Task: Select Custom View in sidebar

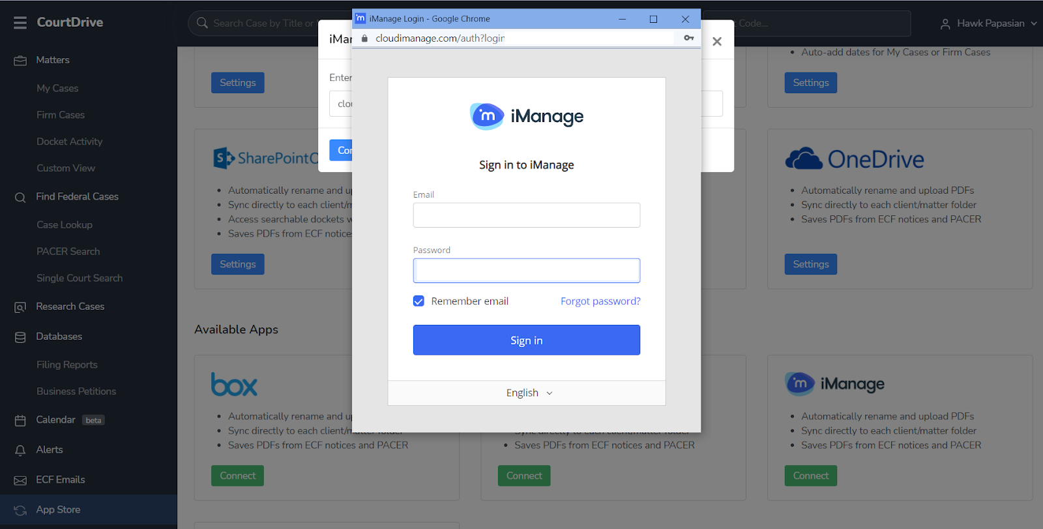Action: click(x=66, y=168)
